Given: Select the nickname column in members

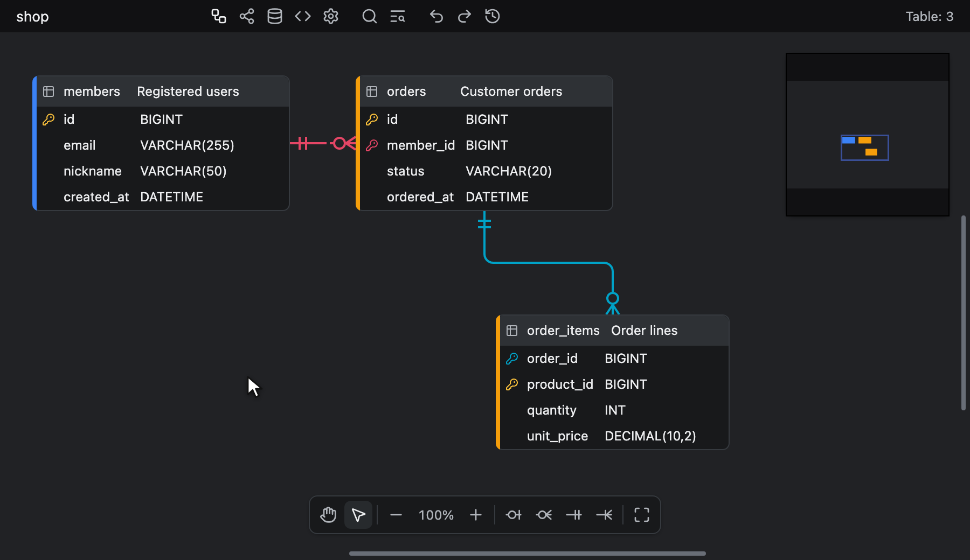Looking at the screenshot, I should (163, 171).
